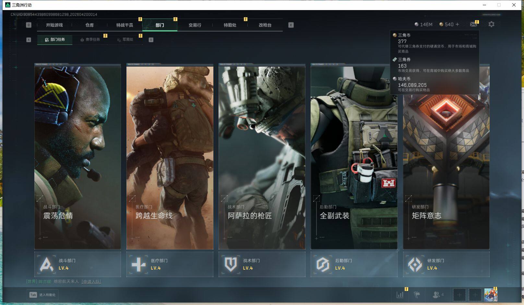Select the 医疗部门 LV.4 panel
The height and width of the screenshot is (305, 524).
point(170,264)
